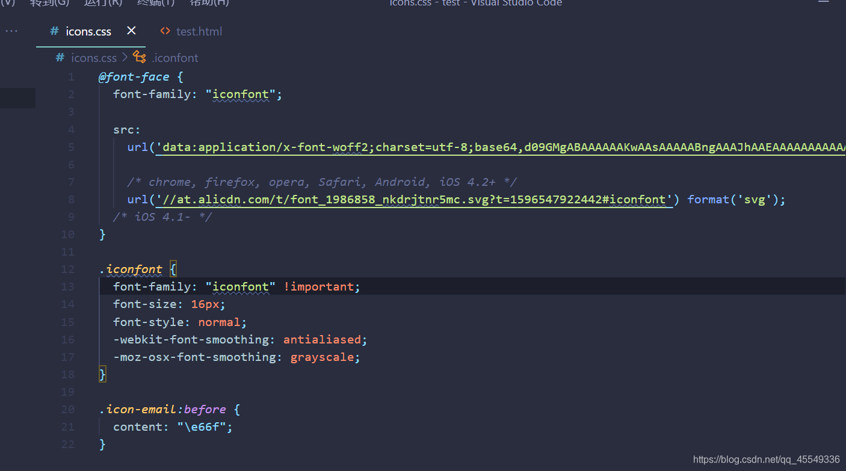
Task: Click the HTML file icon on test.html tab
Action: click(165, 31)
